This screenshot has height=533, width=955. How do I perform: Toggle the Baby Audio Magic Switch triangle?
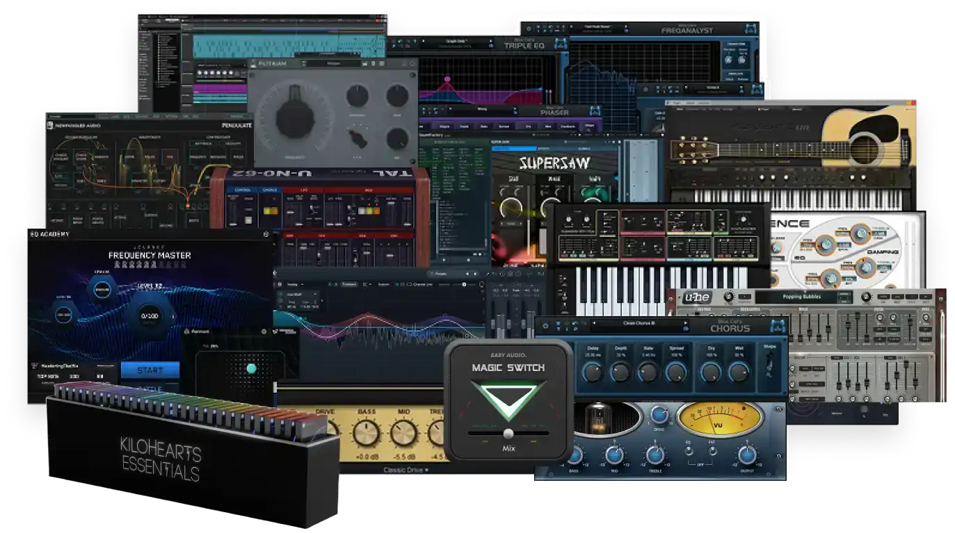tap(507, 400)
